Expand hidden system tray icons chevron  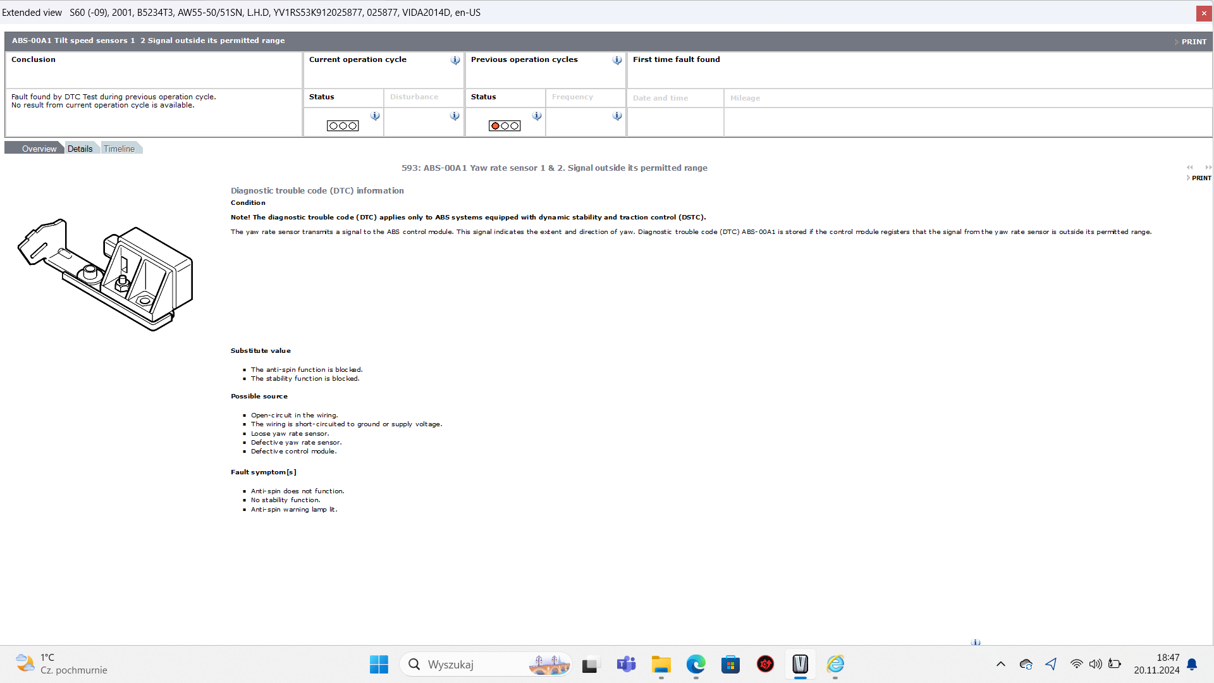[1000, 664]
